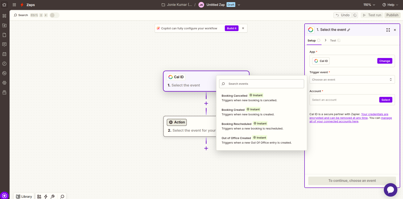The image size is (403, 199).
Task: Select the Booking Rescheduled trigger event
Action: tap(261, 126)
